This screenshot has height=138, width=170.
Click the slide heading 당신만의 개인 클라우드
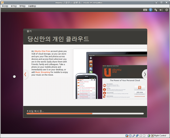point(58,39)
